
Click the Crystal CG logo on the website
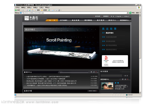coord(31,18)
